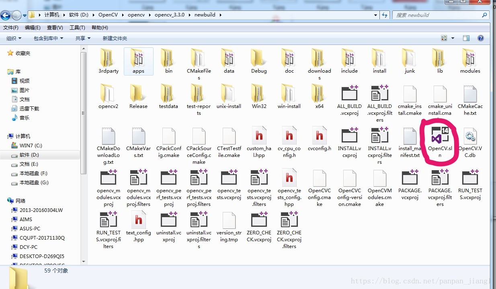The height and width of the screenshot is (289, 496).
Task: Select WIN7 (C:) drive in sidebar
Action: point(27,145)
